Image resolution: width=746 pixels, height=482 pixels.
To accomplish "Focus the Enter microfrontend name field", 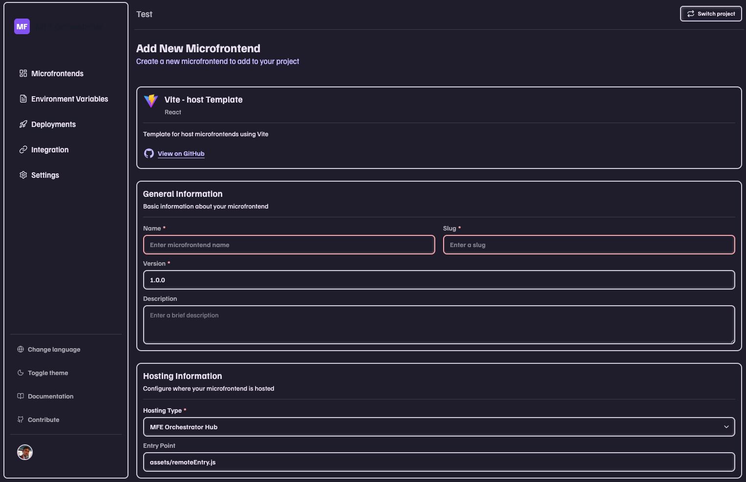I will click(289, 245).
